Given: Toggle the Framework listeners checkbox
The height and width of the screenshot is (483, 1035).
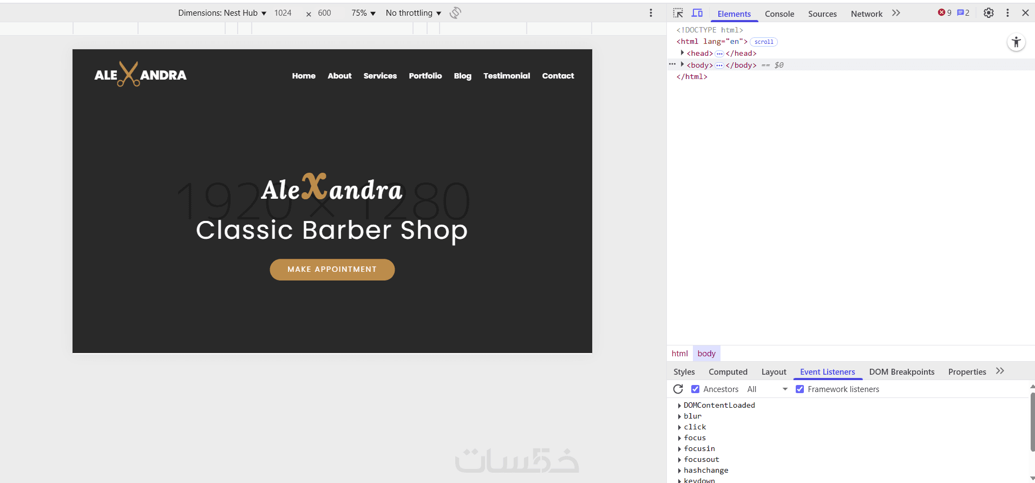Looking at the screenshot, I should click(800, 389).
